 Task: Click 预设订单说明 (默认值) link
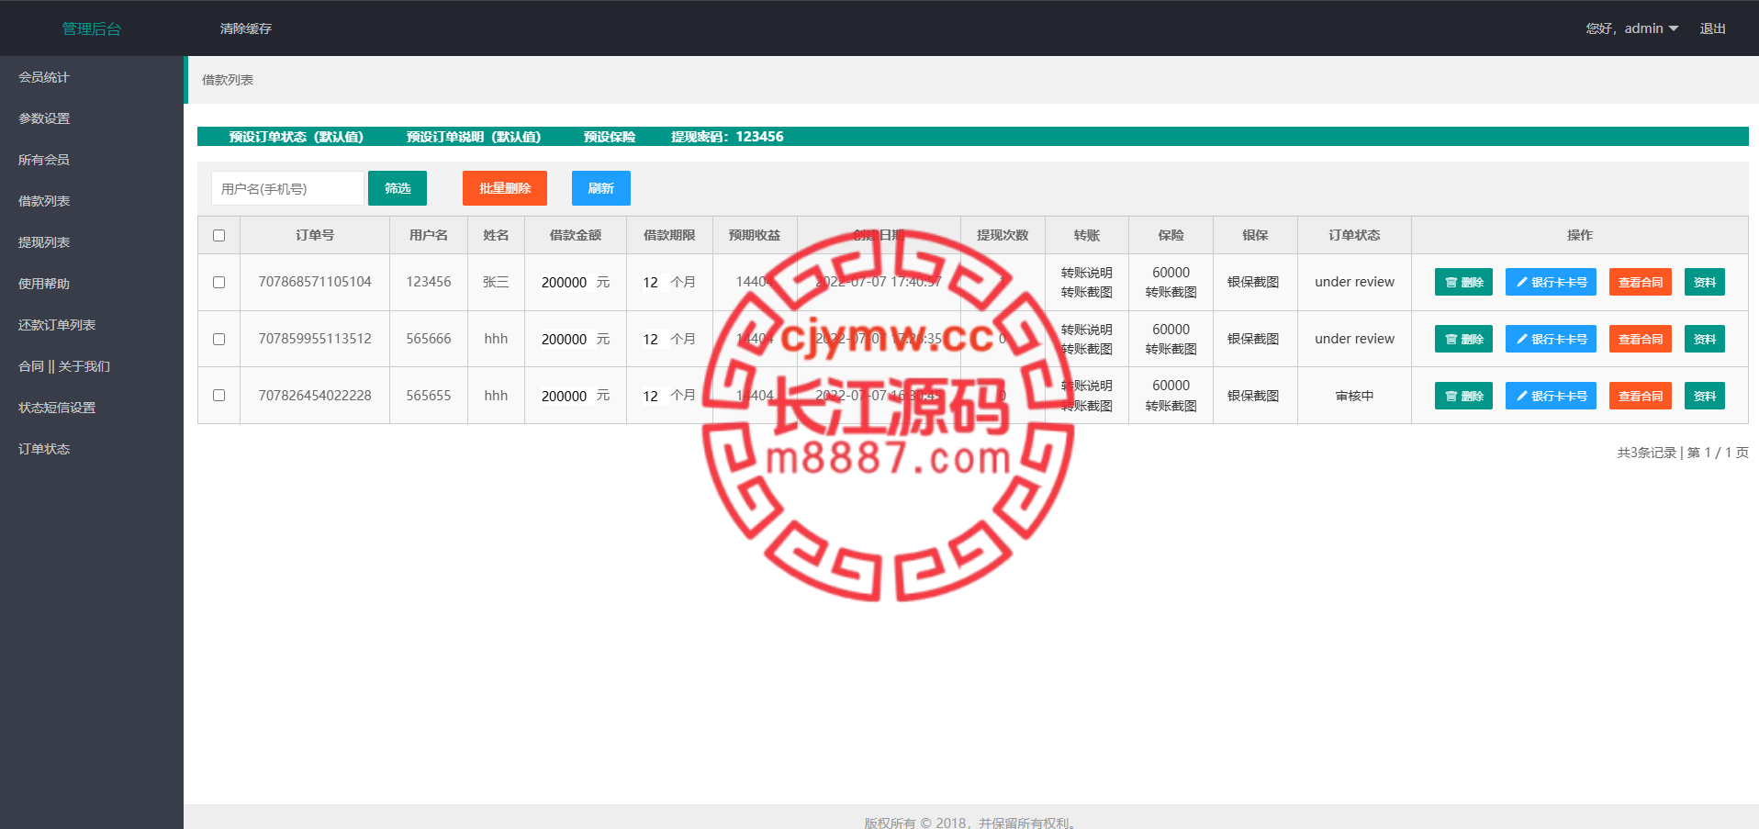(474, 137)
